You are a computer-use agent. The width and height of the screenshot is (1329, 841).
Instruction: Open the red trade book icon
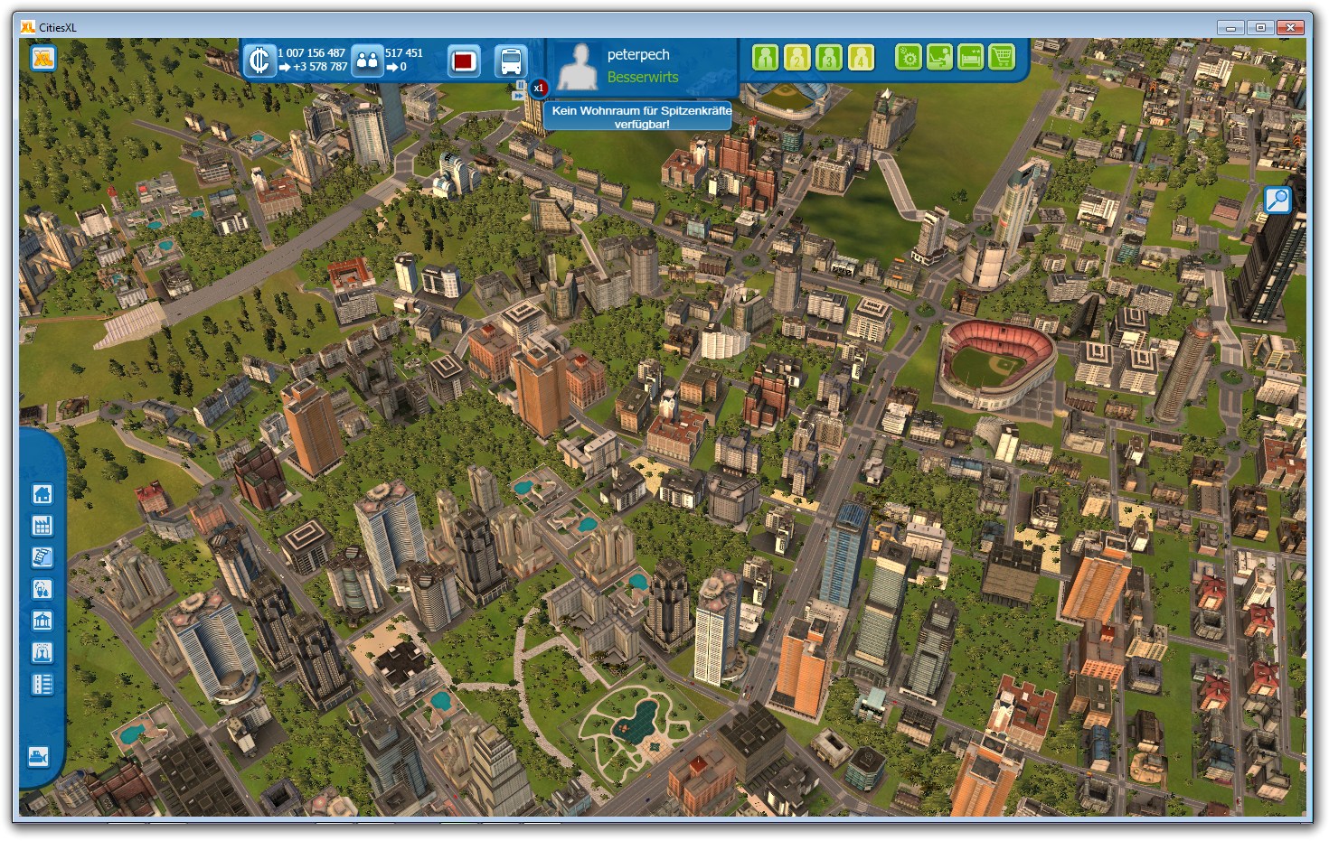pyautogui.click(x=464, y=61)
